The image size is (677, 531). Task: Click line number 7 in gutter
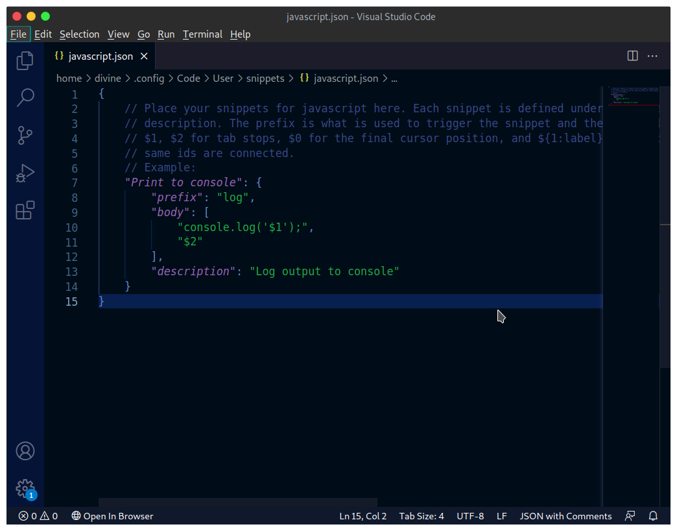pyautogui.click(x=75, y=183)
